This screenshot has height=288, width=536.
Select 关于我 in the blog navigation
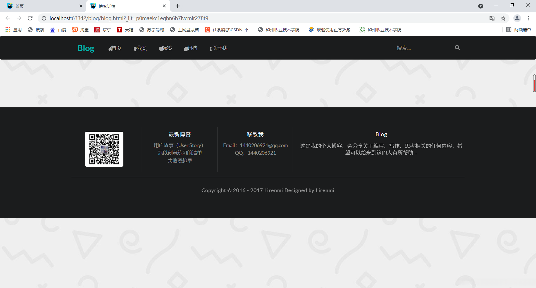(219, 48)
